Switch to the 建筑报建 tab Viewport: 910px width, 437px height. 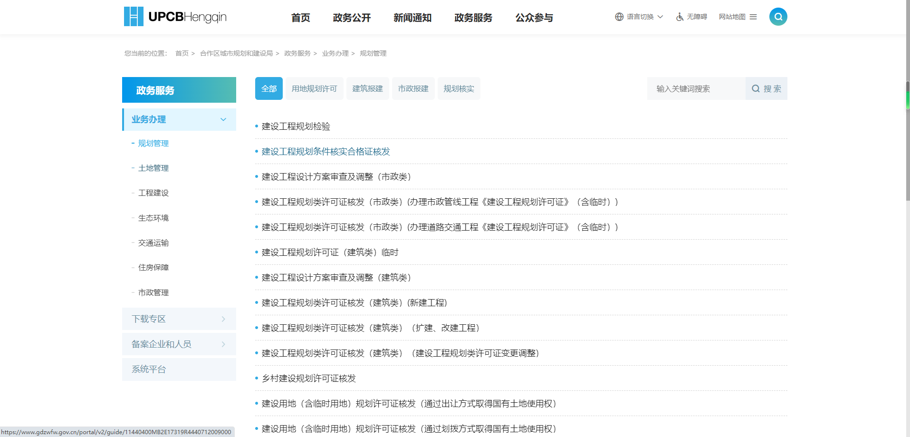coord(367,88)
